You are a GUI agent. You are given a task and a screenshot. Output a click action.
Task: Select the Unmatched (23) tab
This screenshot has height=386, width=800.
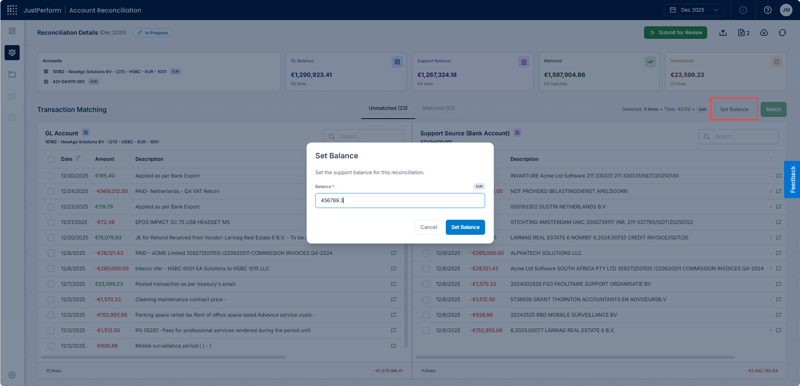point(388,108)
